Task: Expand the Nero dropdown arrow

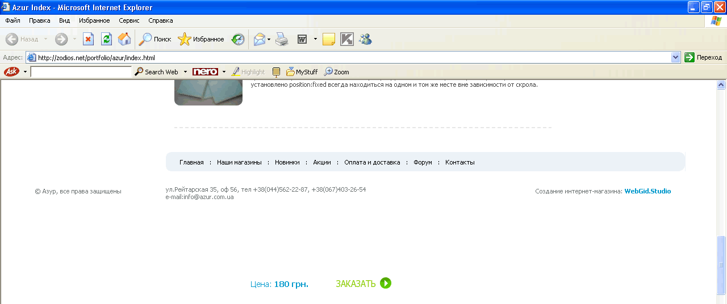Action: [x=224, y=72]
